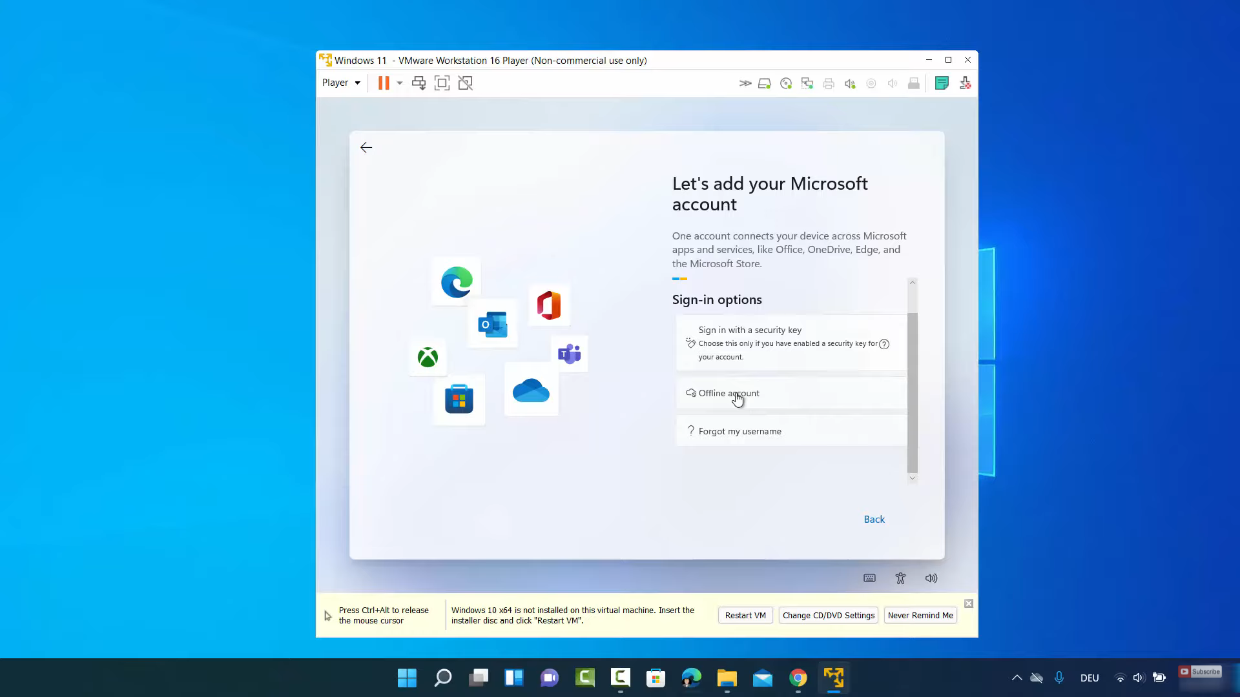Click the CD/DVD drive device icon
1240x697 pixels.
click(x=786, y=83)
